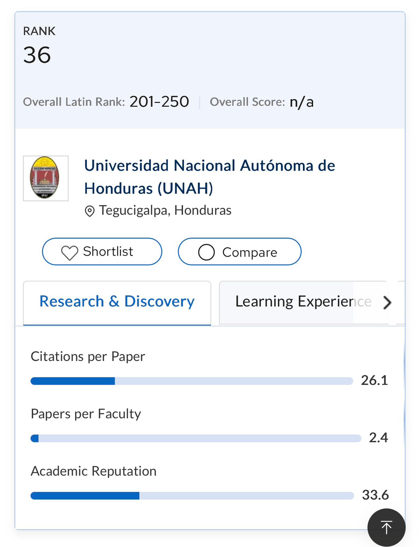420x547 pixels.
Task: Click the UNAH university logo
Action: pos(46,178)
